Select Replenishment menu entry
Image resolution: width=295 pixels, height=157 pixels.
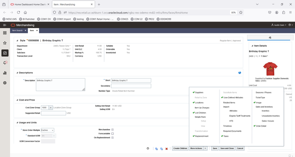click(x=201, y=136)
